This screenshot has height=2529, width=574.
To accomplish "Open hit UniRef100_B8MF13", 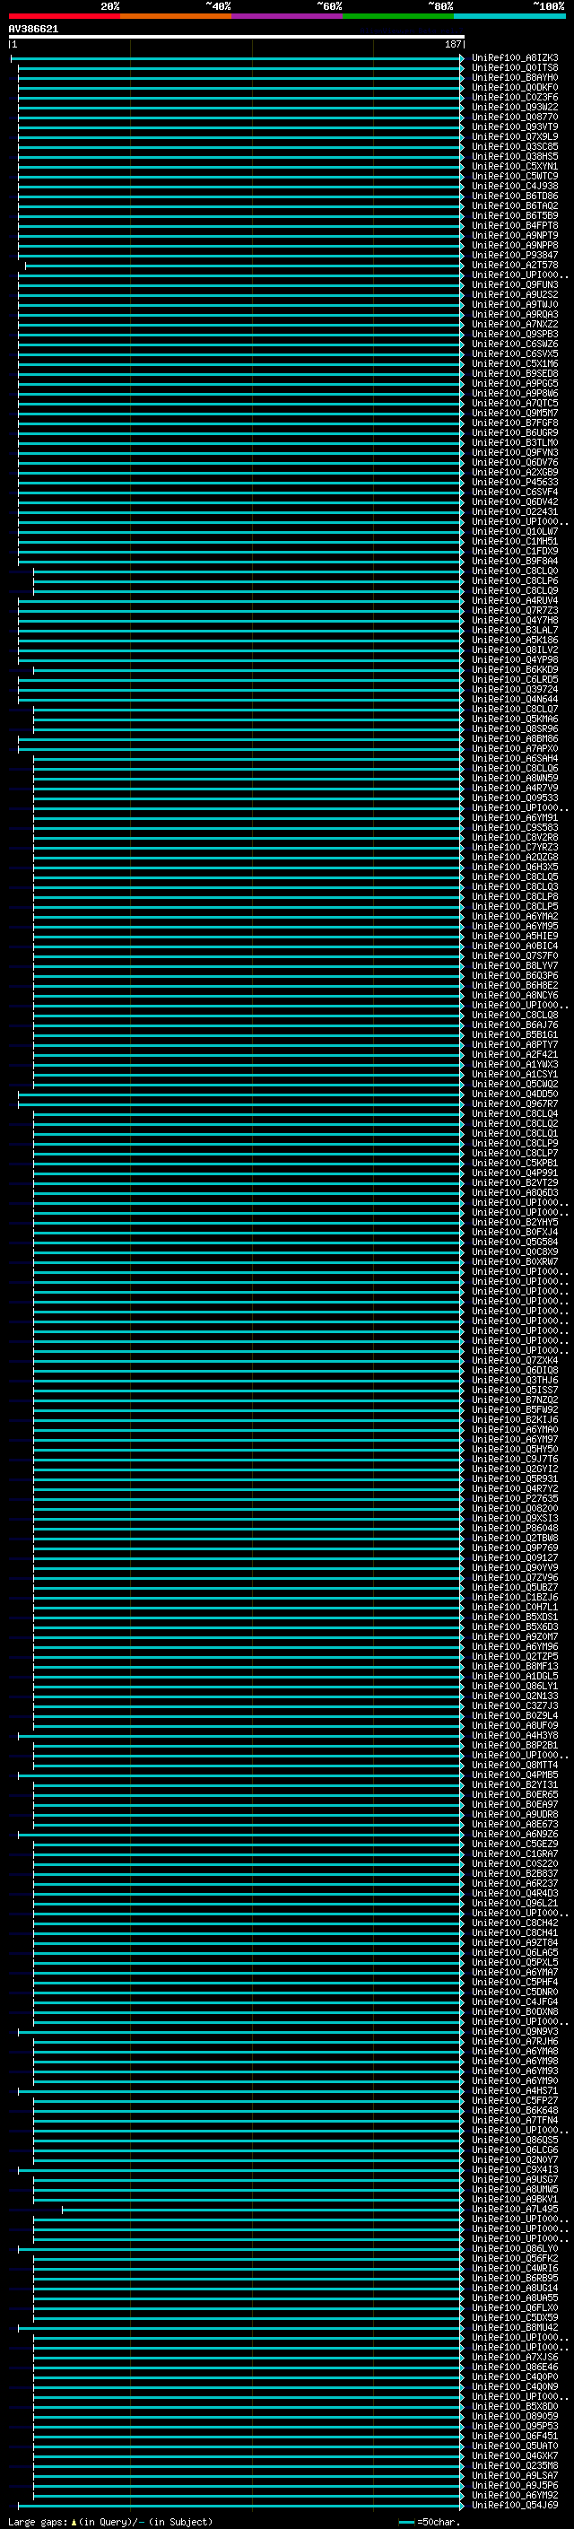I will tap(515, 1667).
